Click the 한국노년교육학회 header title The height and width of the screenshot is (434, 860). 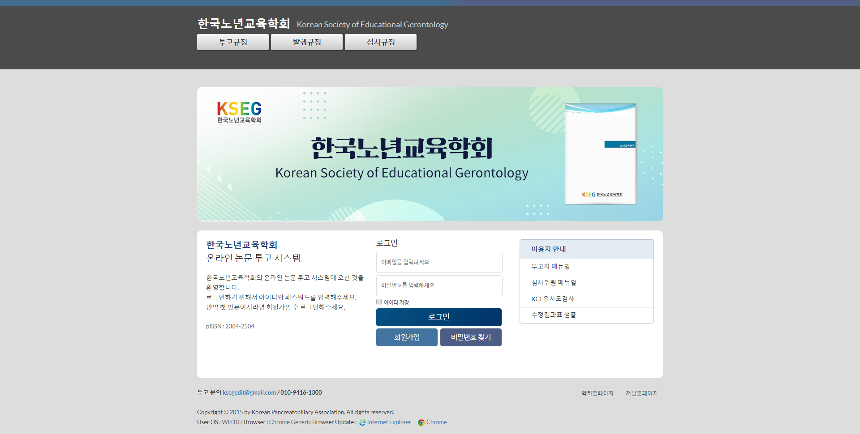coord(244,24)
